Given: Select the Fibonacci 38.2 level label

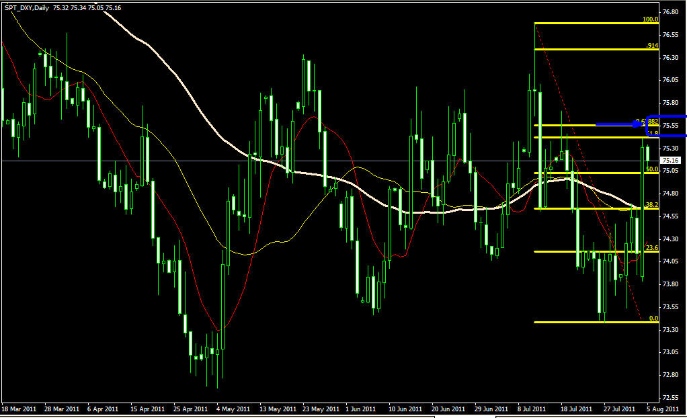Looking at the screenshot, I should point(652,204).
